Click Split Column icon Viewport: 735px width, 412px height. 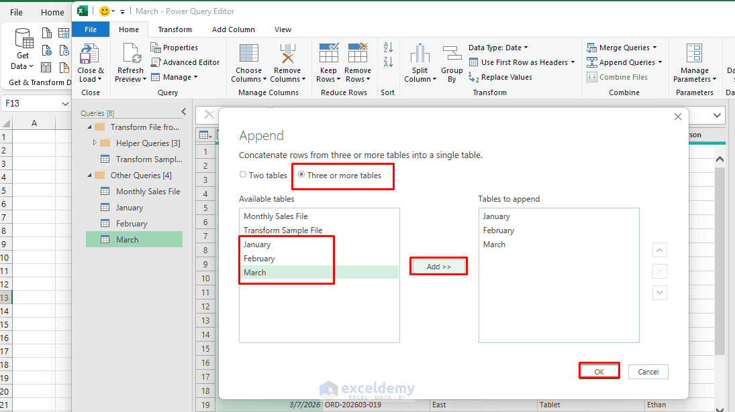pos(420,54)
